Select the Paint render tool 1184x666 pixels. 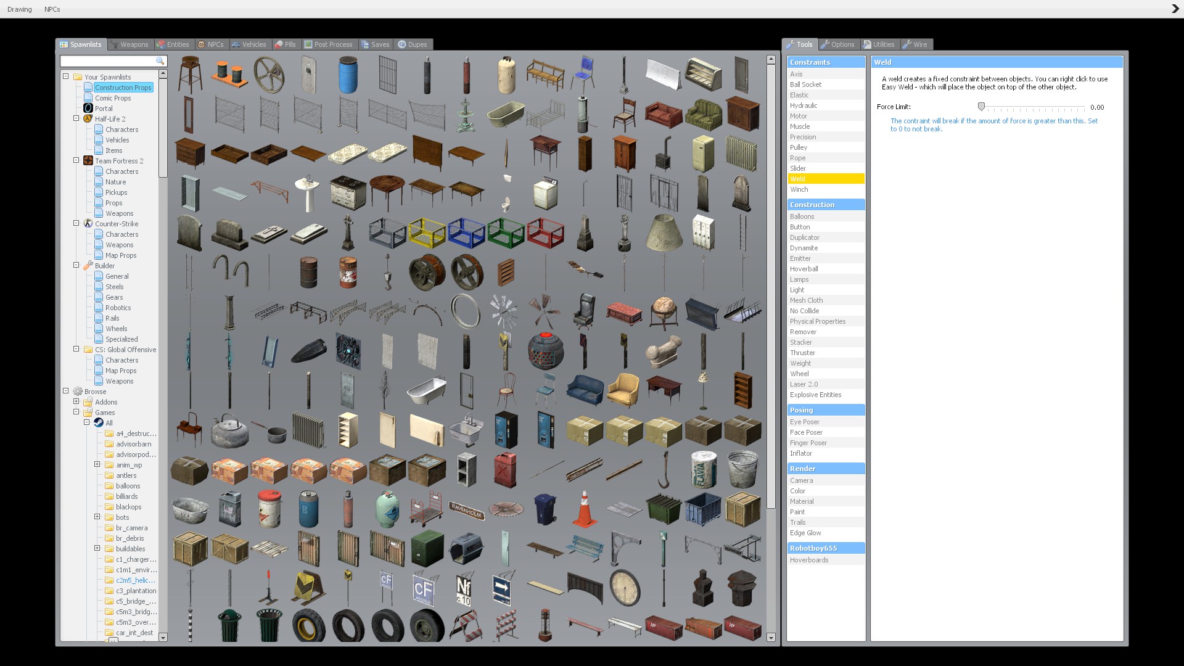coord(826,512)
